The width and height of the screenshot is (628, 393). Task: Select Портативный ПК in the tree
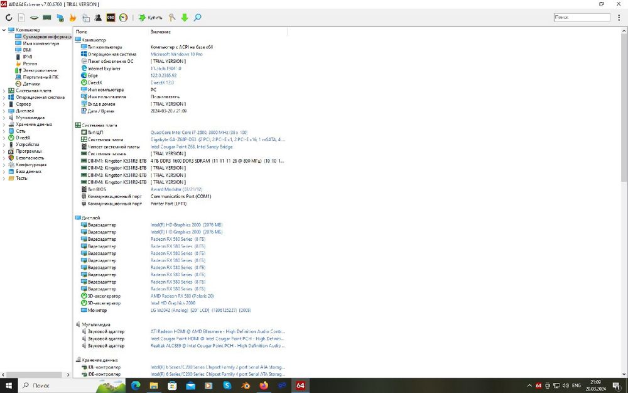40,77
